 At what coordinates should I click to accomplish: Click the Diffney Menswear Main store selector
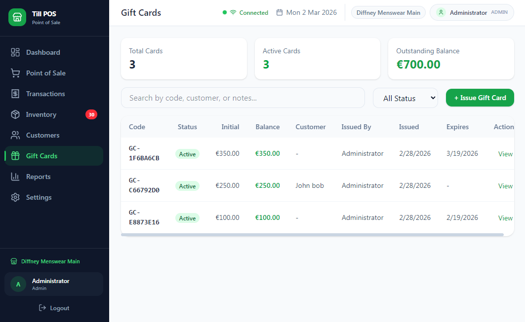click(388, 13)
